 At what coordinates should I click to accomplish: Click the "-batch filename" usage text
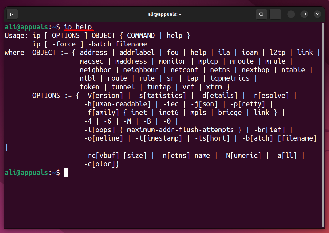(x=117, y=44)
